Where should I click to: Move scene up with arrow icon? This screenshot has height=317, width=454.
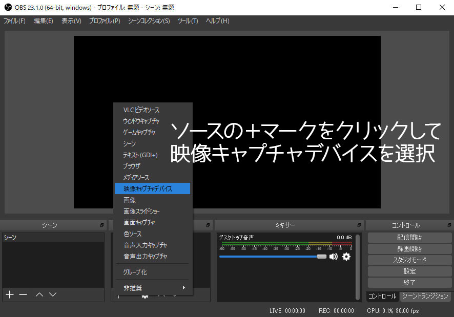pos(39,294)
